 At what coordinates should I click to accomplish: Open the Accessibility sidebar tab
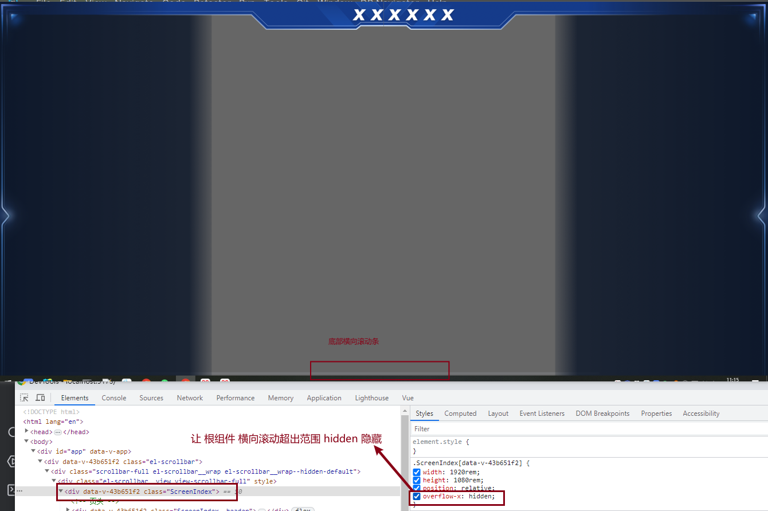(701, 414)
